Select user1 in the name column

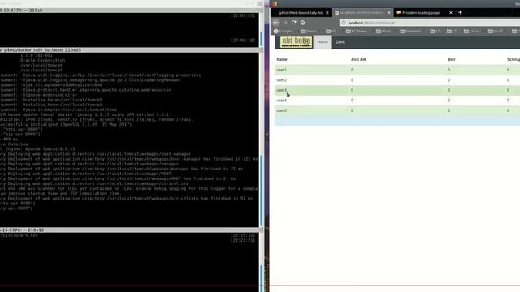pyautogui.click(x=282, y=70)
